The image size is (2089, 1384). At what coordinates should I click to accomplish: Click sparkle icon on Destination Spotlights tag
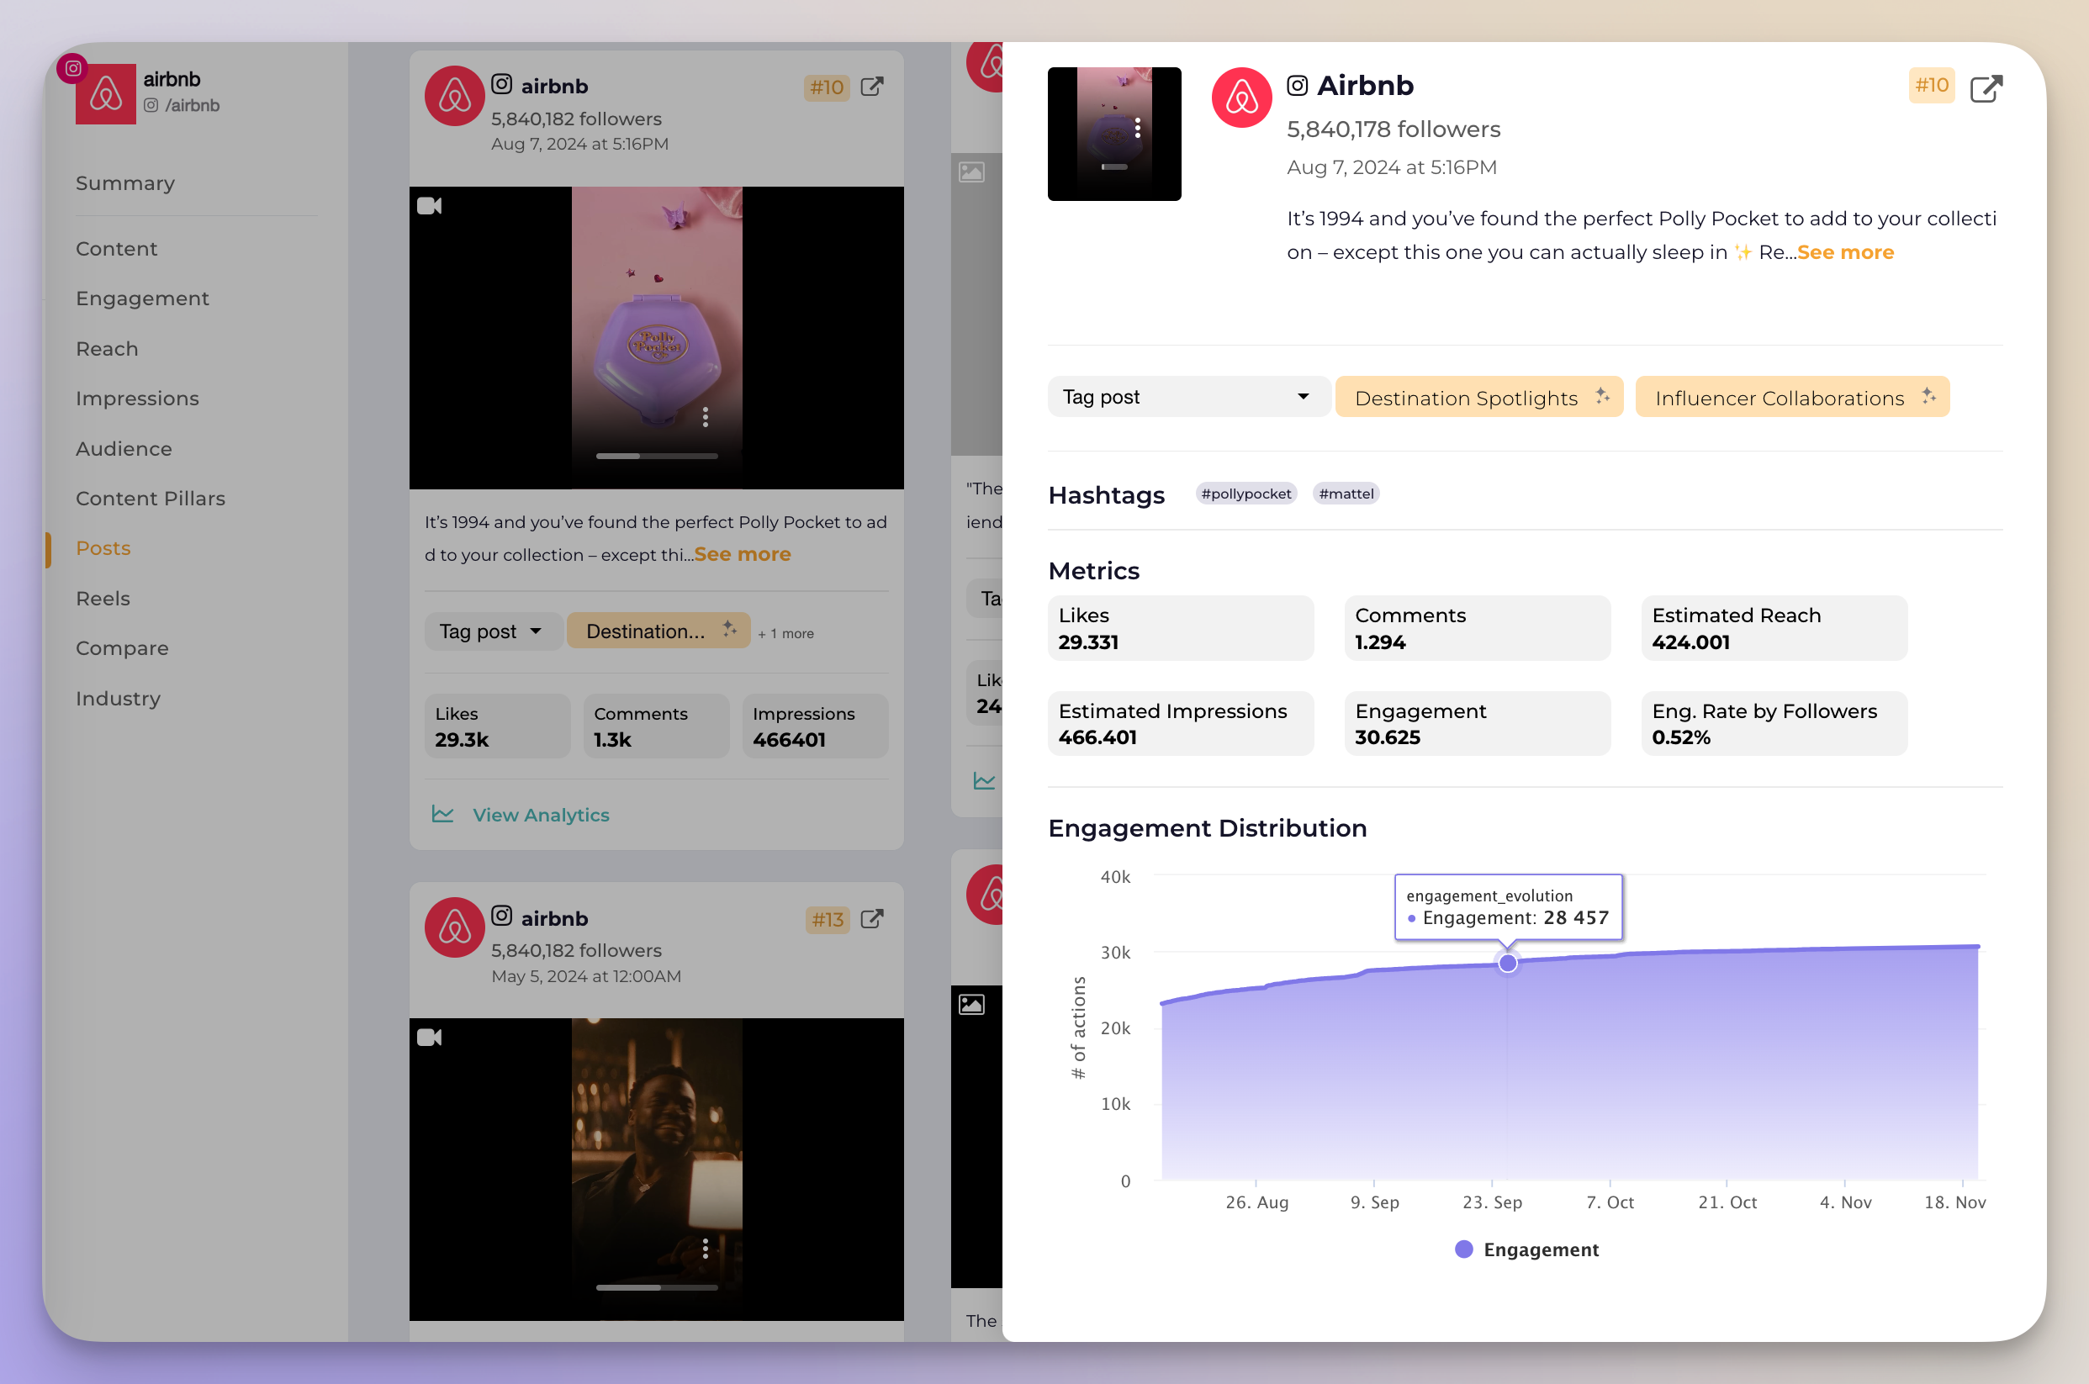pos(1602,396)
